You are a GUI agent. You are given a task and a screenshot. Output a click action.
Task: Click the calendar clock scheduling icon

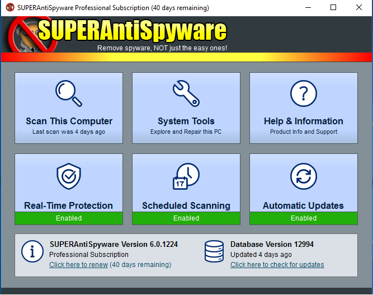[186, 176]
